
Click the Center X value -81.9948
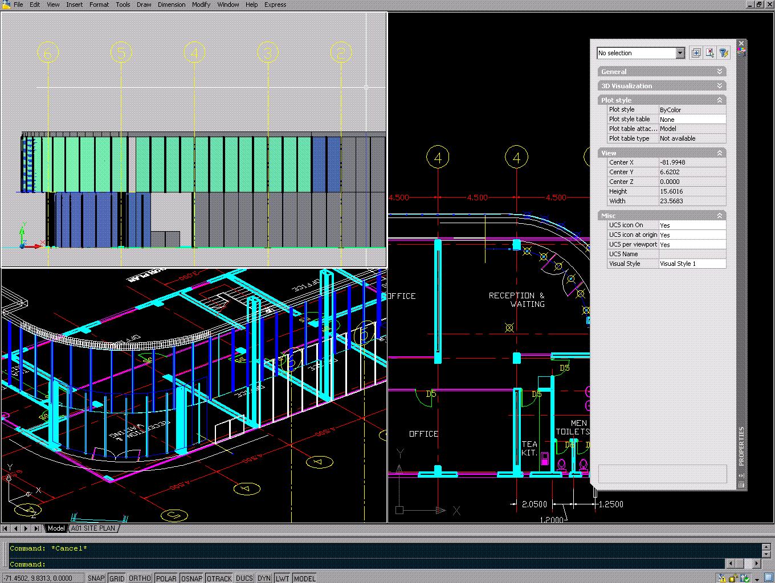(692, 162)
